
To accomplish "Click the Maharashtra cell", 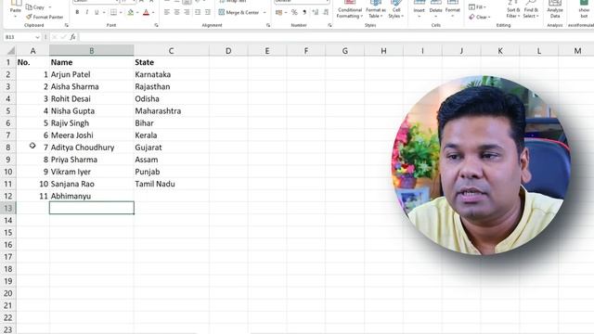I will (171, 111).
